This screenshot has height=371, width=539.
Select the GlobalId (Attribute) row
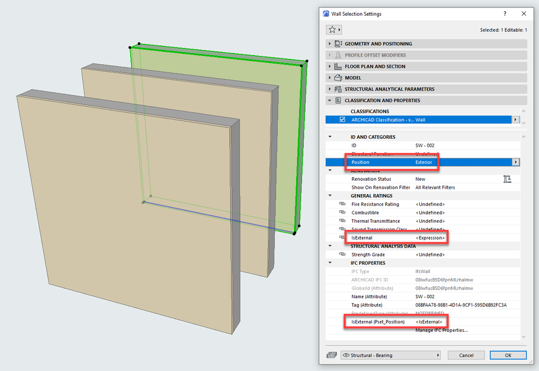pyautogui.click(x=422, y=288)
